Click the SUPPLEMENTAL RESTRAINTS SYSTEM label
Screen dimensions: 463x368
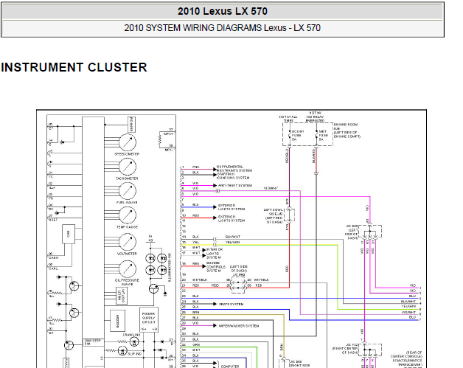(x=234, y=169)
